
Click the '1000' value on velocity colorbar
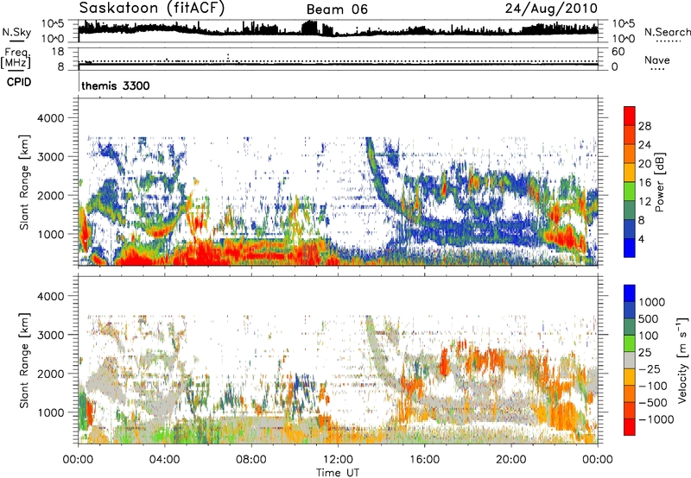[x=651, y=302]
